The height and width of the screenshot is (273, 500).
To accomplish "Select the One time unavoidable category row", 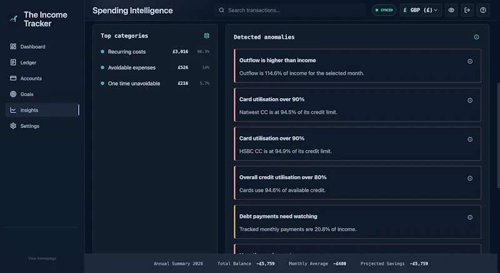I will click(155, 84).
